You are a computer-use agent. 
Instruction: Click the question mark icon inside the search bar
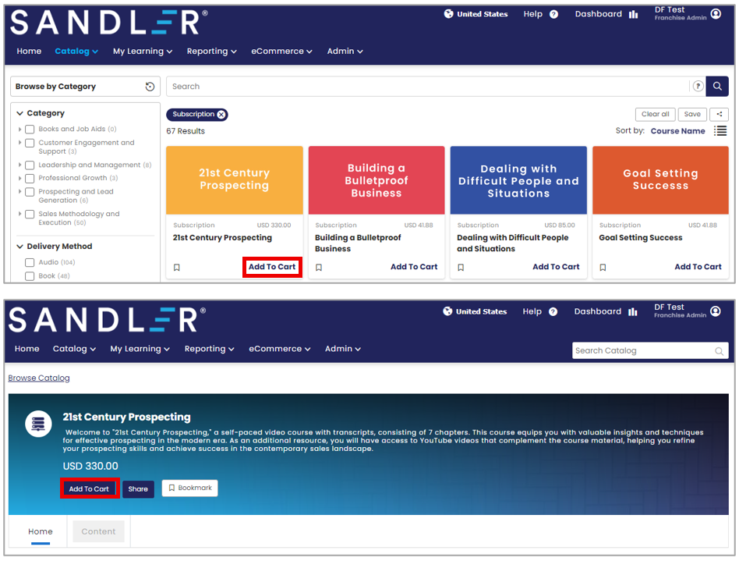[x=698, y=87]
